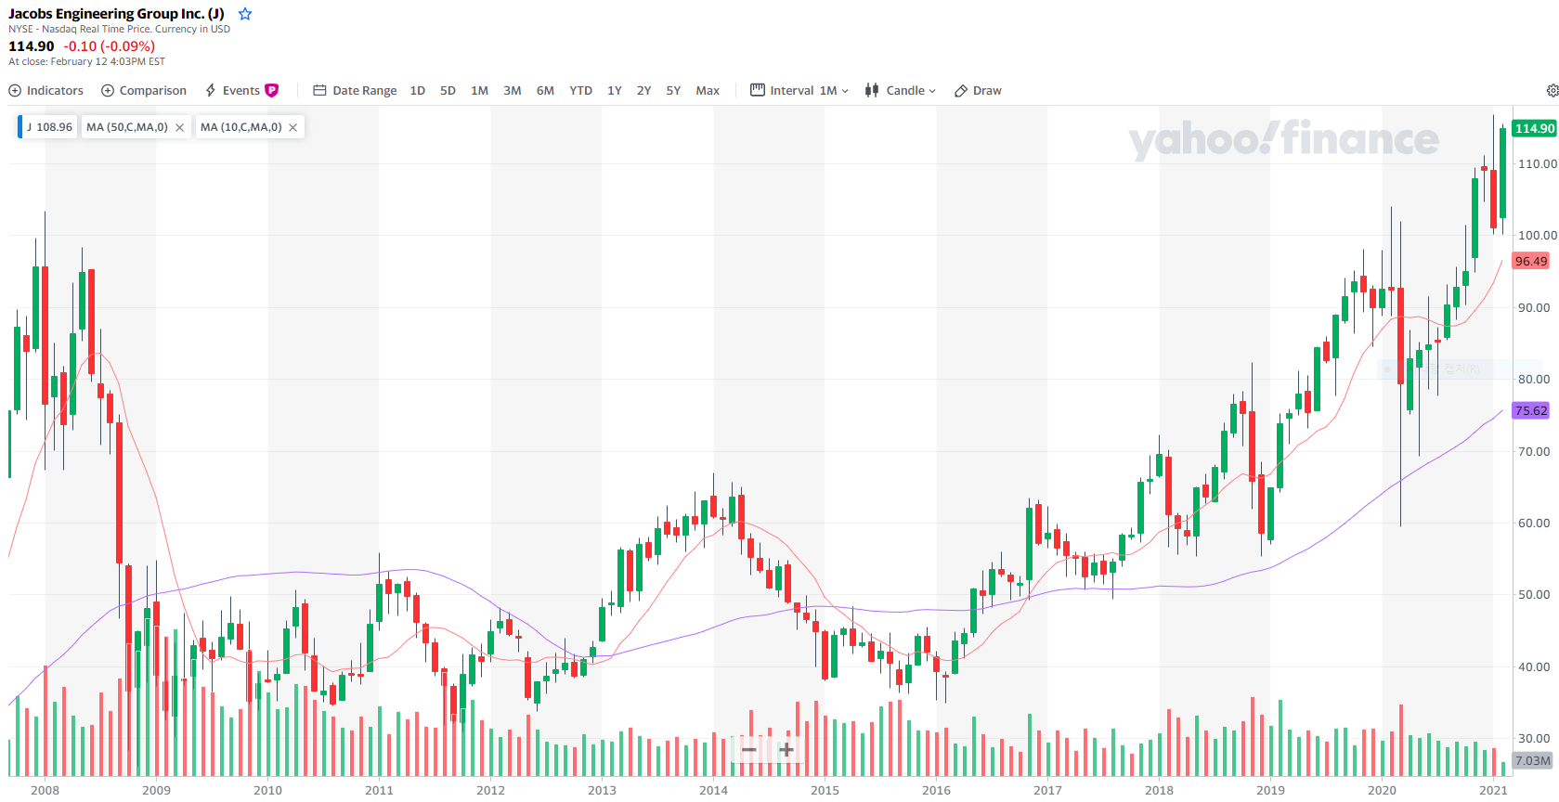Select the 5D range
Screen dimensions: 1559x802
click(x=448, y=90)
